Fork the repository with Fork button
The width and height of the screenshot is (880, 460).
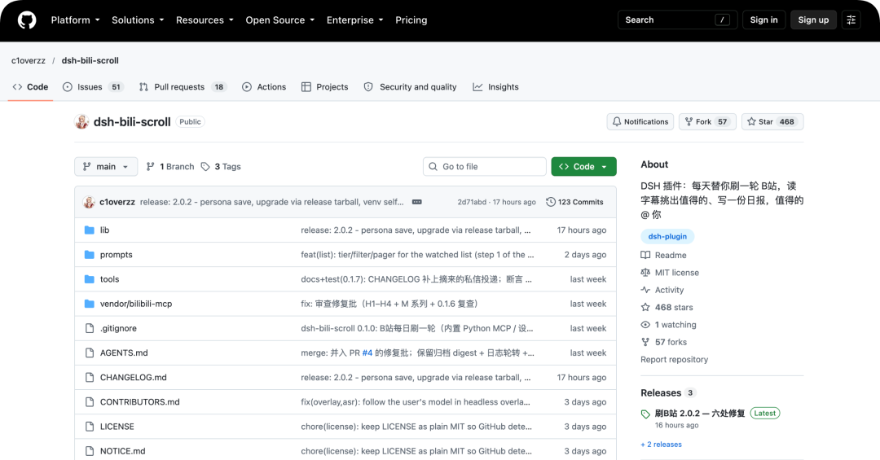pos(707,122)
